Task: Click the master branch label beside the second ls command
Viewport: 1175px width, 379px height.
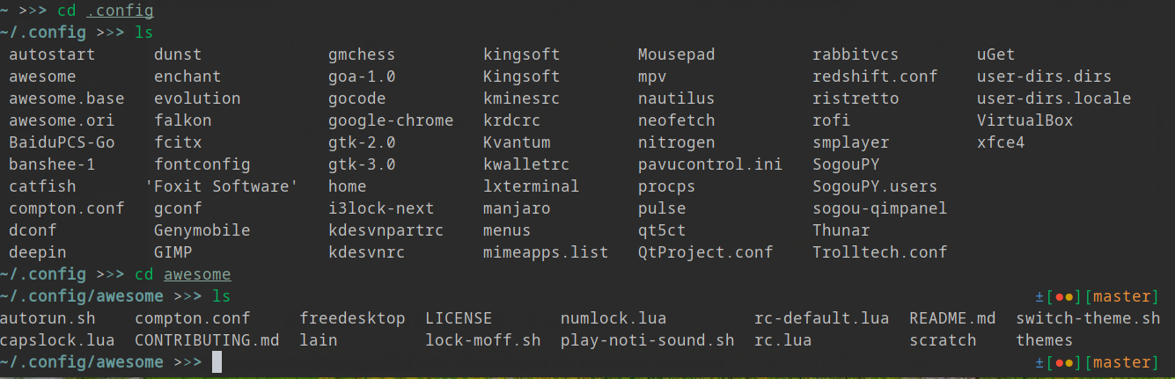Action: [x=1126, y=296]
